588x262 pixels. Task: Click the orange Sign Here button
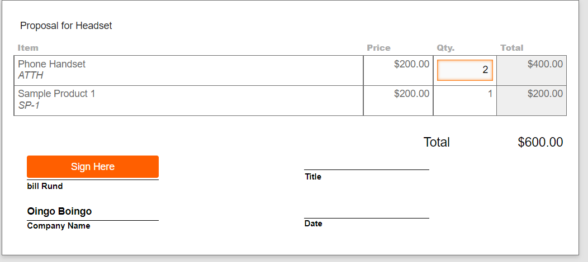pos(93,167)
